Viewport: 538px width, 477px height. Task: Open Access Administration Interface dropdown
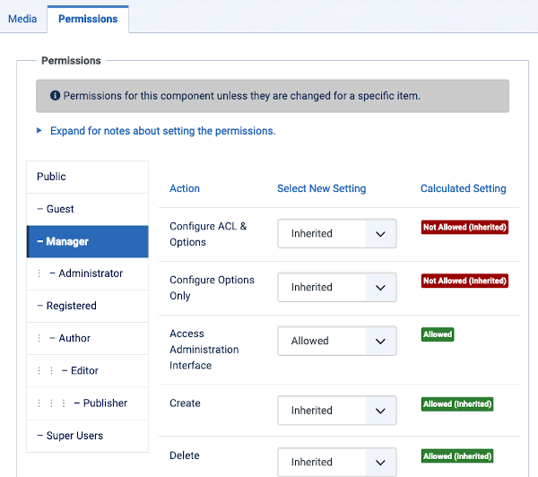pos(337,341)
